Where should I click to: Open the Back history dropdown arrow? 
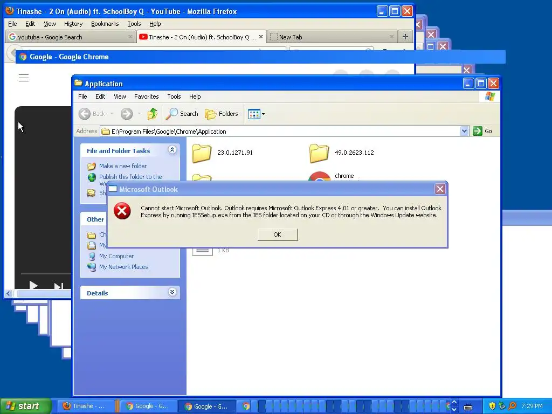tap(112, 114)
